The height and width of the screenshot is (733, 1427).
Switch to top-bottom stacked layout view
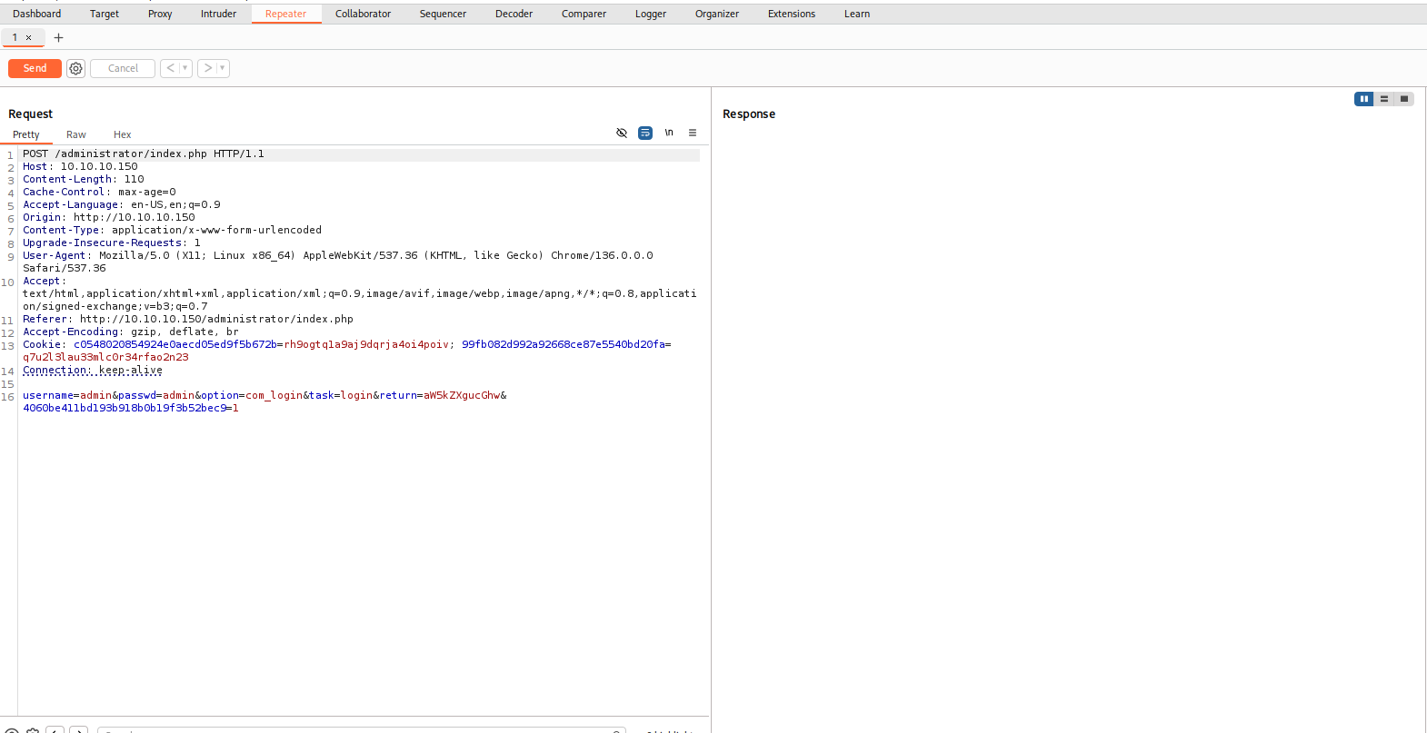point(1384,99)
